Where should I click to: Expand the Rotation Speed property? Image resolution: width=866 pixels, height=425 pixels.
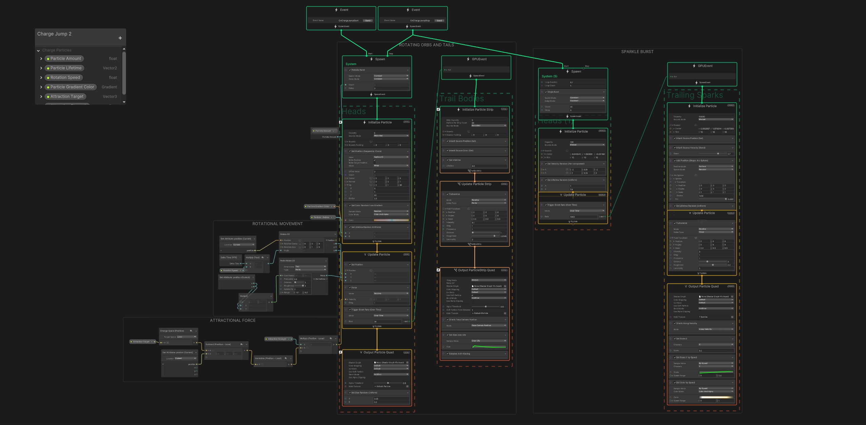pos(41,78)
